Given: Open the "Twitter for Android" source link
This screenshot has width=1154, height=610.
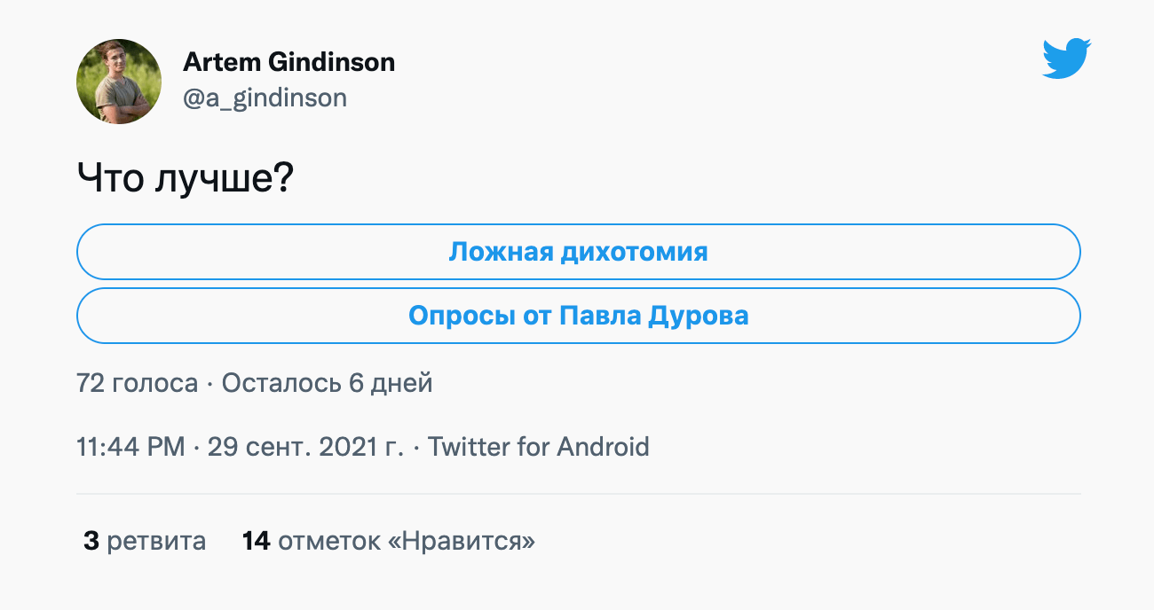Looking at the screenshot, I should click(x=538, y=446).
